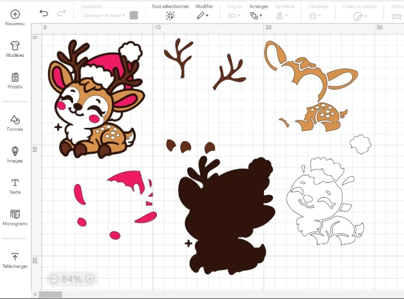Screen dimensions: 404x299
Task: Expand the Modifier dropdown
Action: point(203,16)
